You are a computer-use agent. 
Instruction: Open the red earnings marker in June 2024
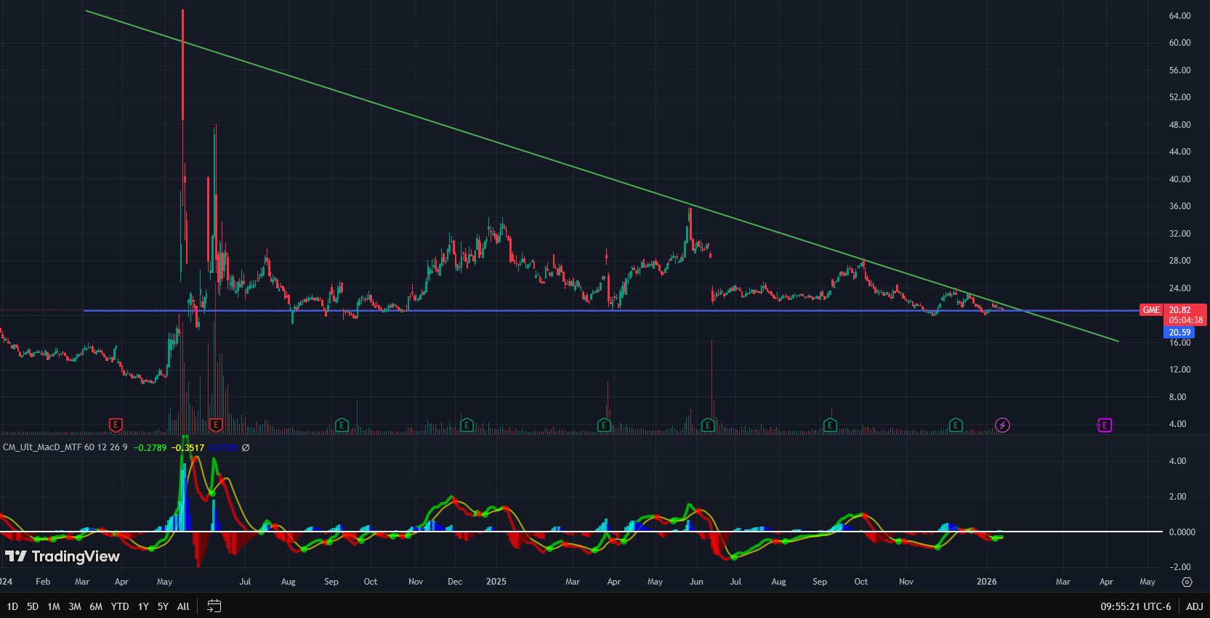click(216, 425)
